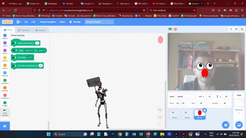Select the Video Sensing category

(x=5, y=112)
